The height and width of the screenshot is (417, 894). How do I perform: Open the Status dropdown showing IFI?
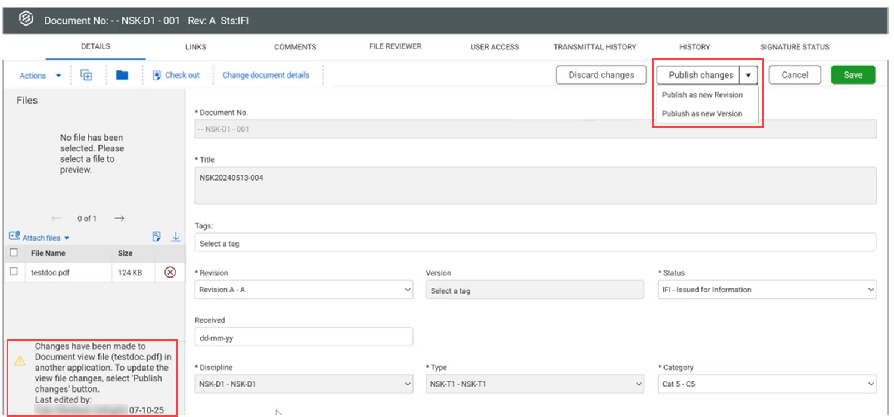point(767,290)
